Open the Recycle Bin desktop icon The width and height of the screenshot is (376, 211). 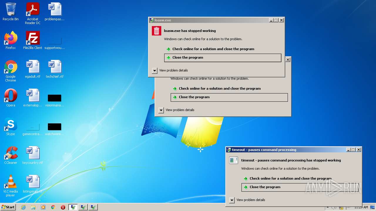tap(11, 12)
